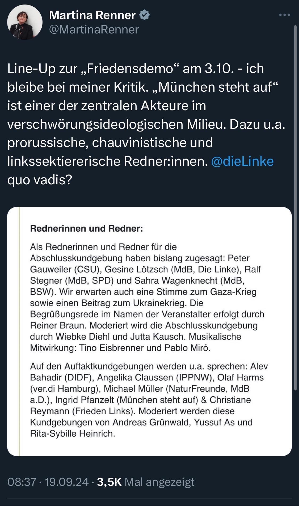The image size is (299, 506).
Task: Follow the @dieLinke mention link
Action: [242, 161]
